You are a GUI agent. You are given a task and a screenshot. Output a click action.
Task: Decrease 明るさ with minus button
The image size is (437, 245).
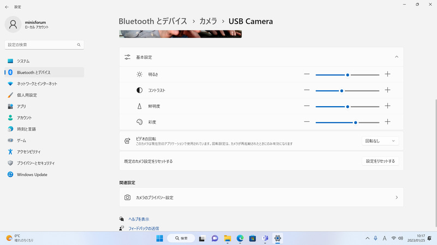306,74
